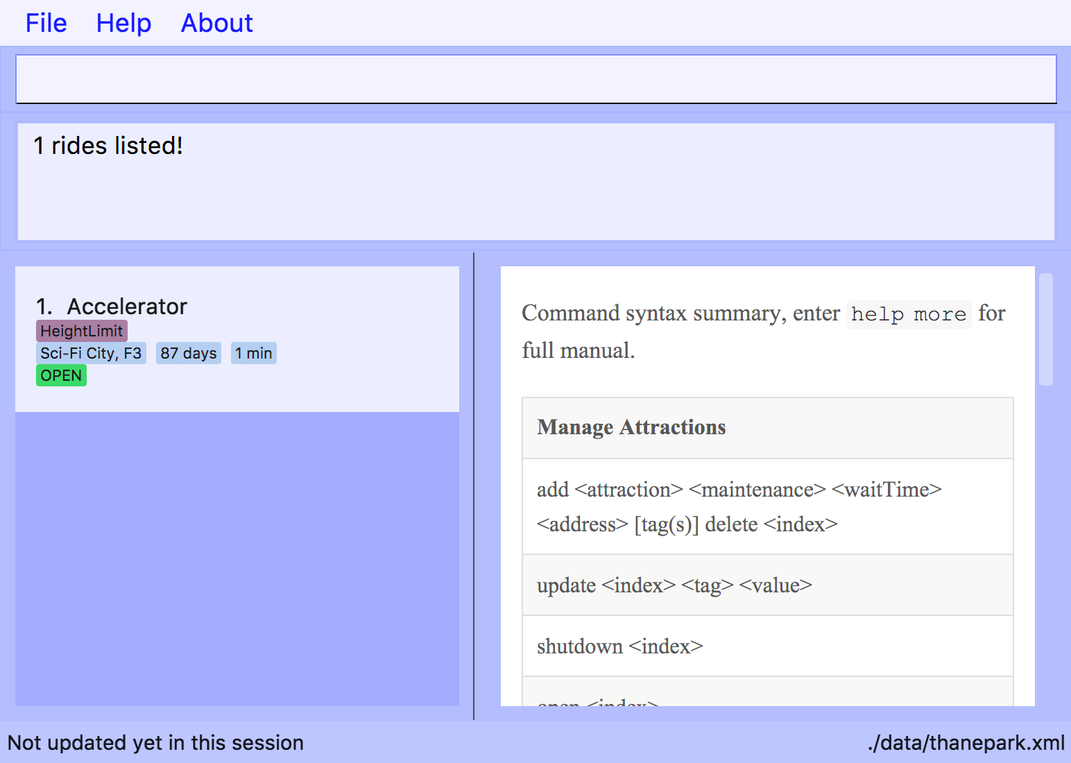This screenshot has width=1071, height=763.
Task: Select the Accelerator ride card
Action: pos(237,339)
